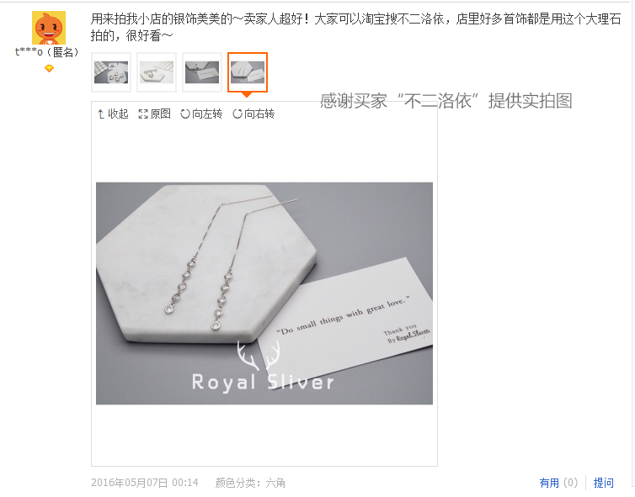Viewport: 635px width, 497px height.
Task: Select the third review thumbnail
Action: (x=202, y=72)
